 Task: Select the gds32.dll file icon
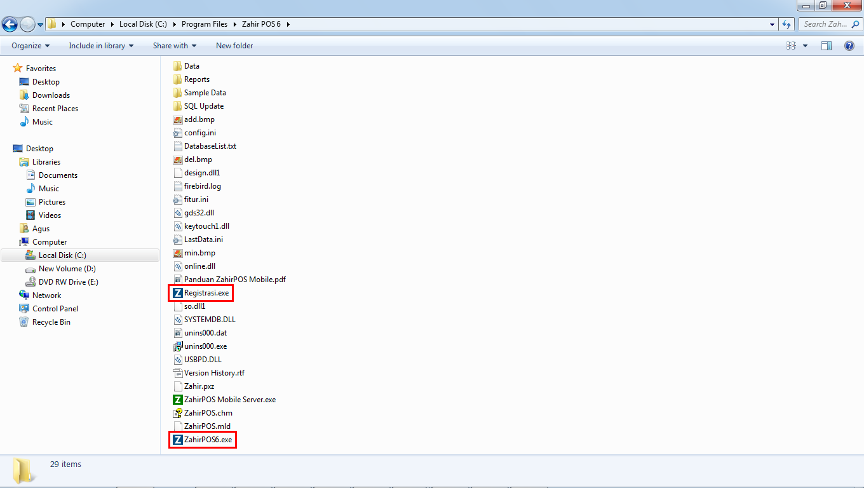click(178, 213)
